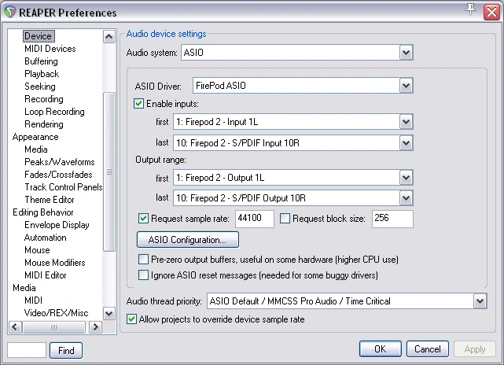Viewport: 504px width, 365px height.
Task: Enable Ignore ASIO reset messages option
Action: (x=143, y=275)
